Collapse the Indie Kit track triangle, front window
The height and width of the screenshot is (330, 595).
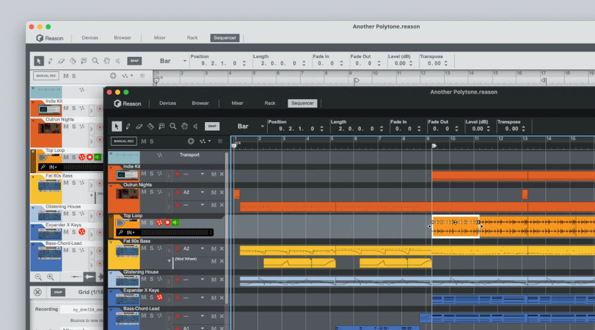[x=111, y=167]
